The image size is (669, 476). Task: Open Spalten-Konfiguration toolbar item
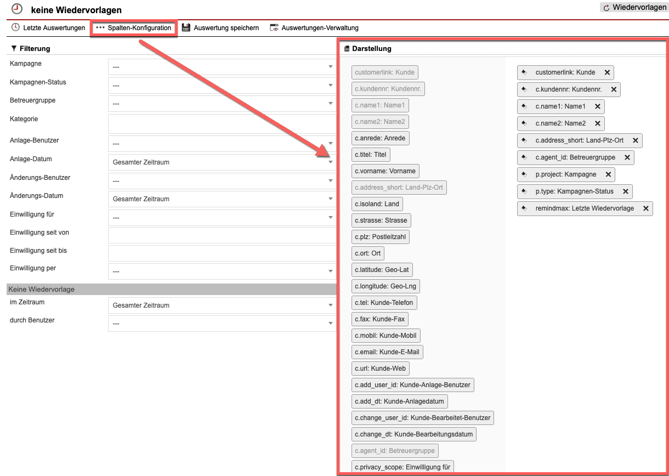pos(133,27)
